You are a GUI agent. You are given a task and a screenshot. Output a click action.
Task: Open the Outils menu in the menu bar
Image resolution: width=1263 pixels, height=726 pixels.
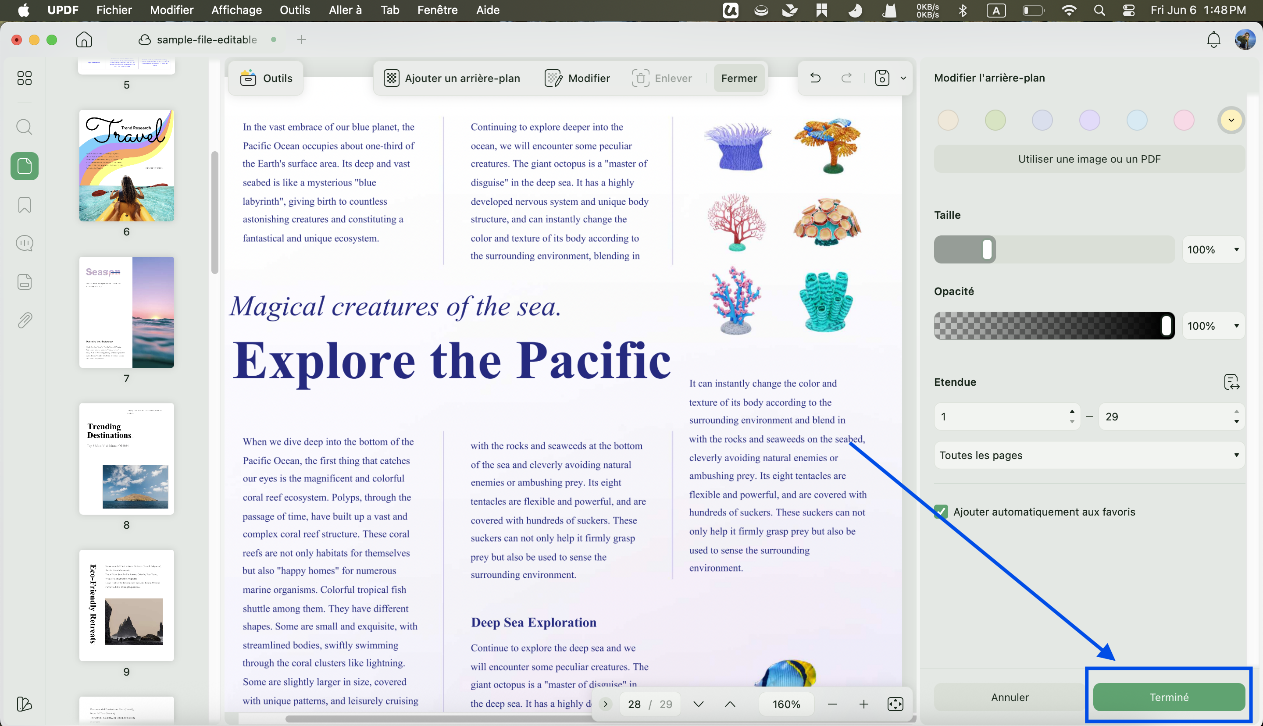point(295,10)
